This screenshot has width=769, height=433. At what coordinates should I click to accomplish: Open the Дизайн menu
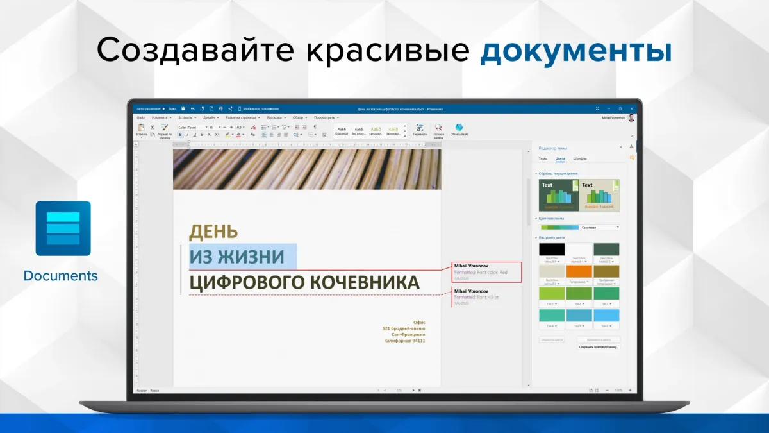click(210, 118)
